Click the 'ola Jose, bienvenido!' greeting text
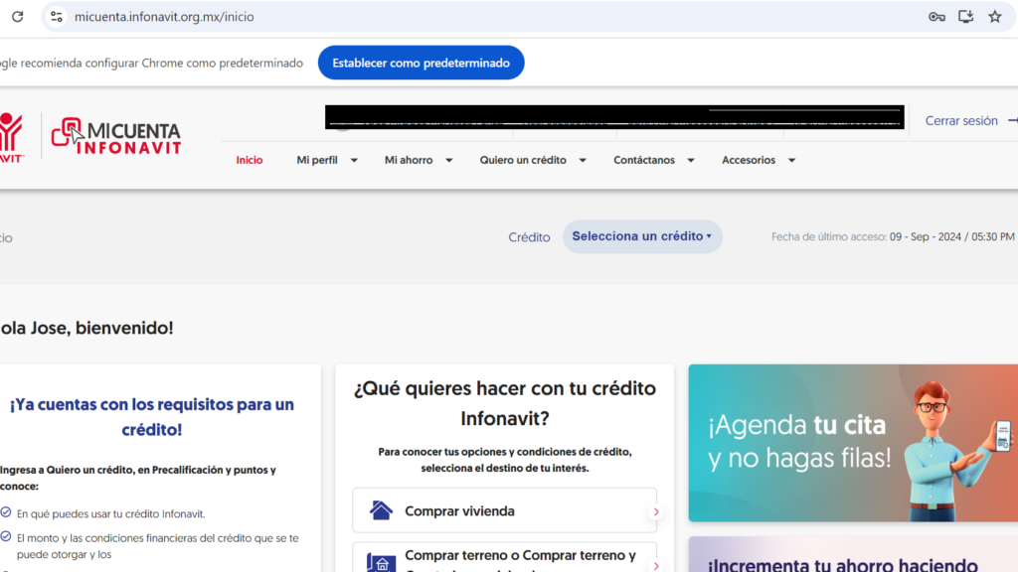The width and height of the screenshot is (1018, 572). (87, 328)
